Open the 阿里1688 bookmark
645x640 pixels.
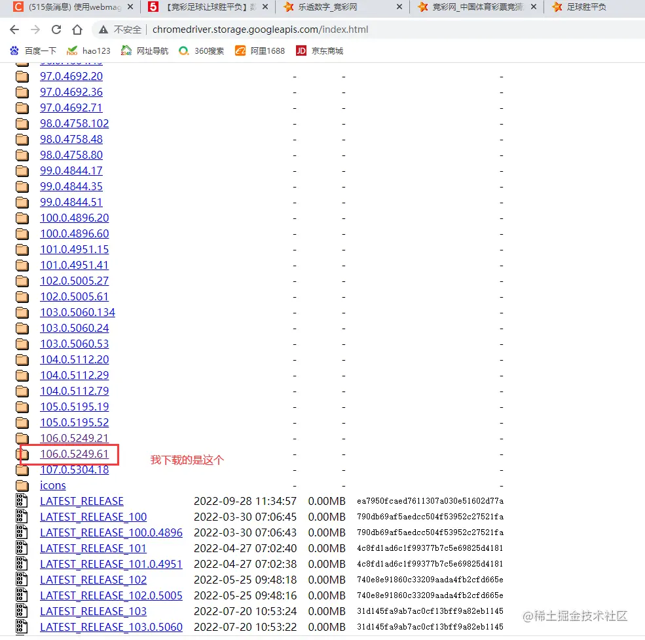pyautogui.click(x=260, y=50)
